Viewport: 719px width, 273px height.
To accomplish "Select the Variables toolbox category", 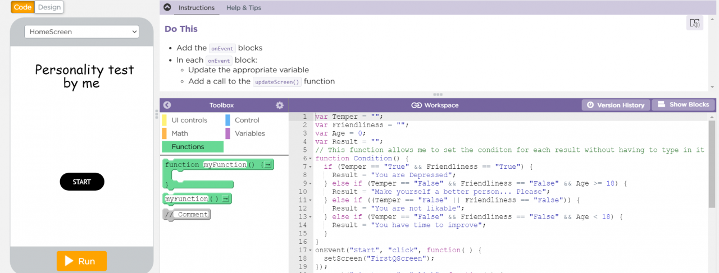I will 249,133.
